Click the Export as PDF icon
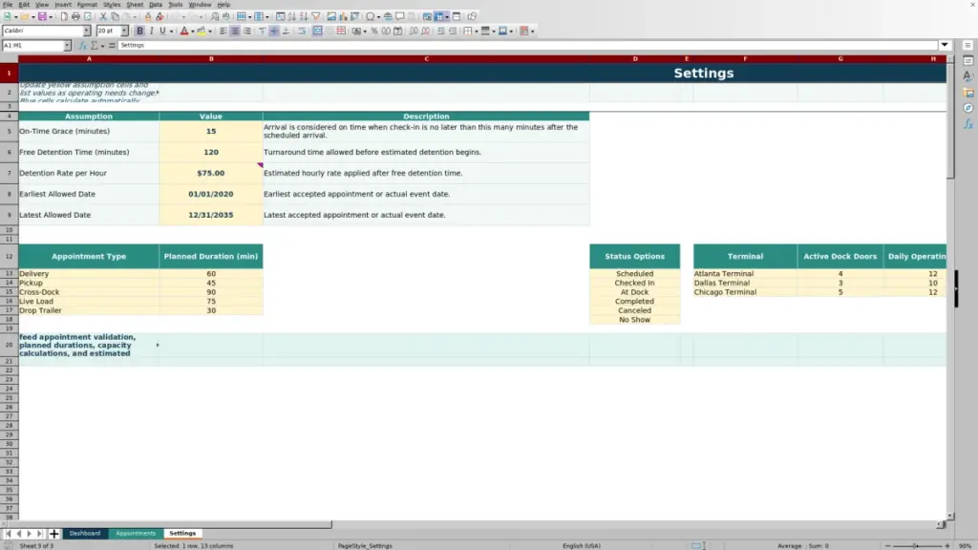 [64, 16]
